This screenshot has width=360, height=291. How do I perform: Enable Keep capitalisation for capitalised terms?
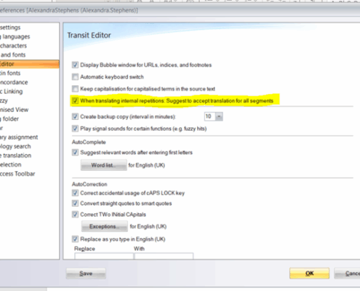pyautogui.click(x=75, y=89)
